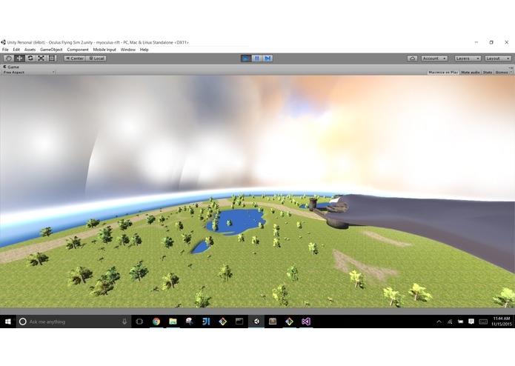Switch to Unity from taskbar

[x=256, y=322]
